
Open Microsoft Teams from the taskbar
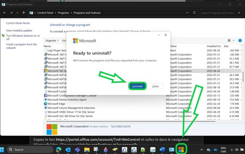coord(77,150)
